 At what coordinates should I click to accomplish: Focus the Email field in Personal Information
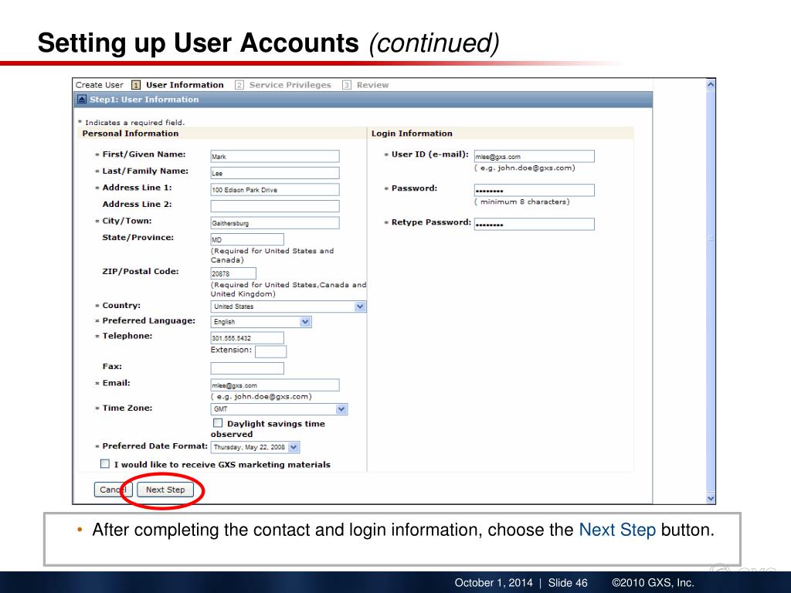[275, 385]
